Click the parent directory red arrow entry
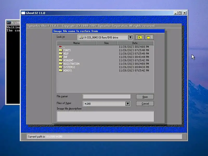 coord(61,47)
